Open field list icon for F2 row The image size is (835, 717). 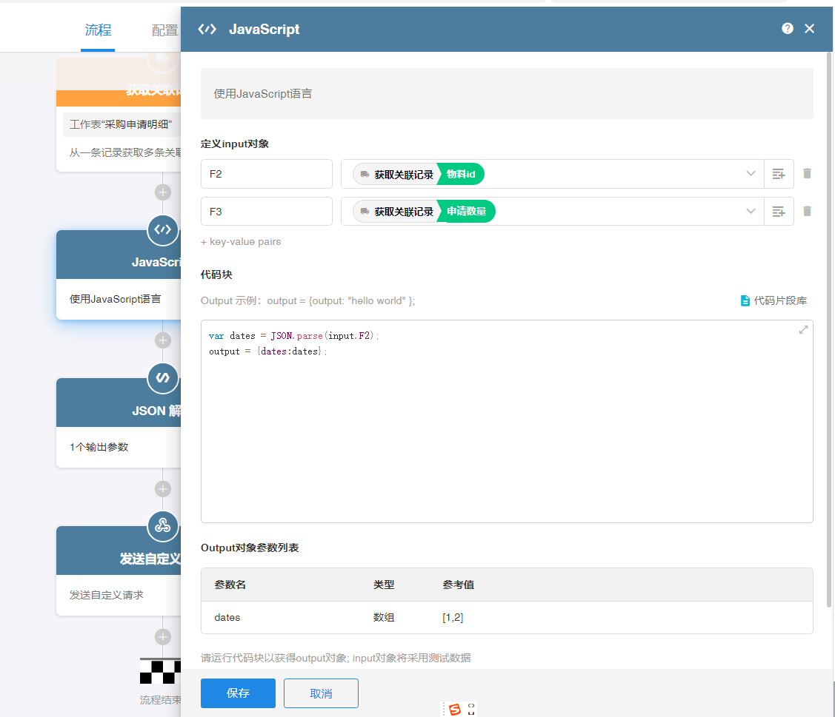point(778,174)
